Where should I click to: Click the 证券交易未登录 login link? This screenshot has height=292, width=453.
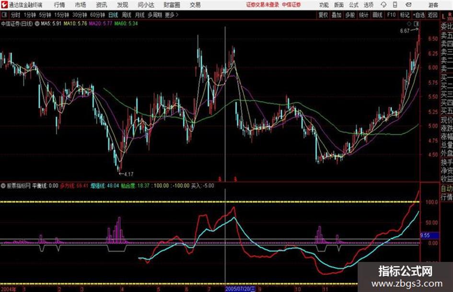(x=263, y=5)
